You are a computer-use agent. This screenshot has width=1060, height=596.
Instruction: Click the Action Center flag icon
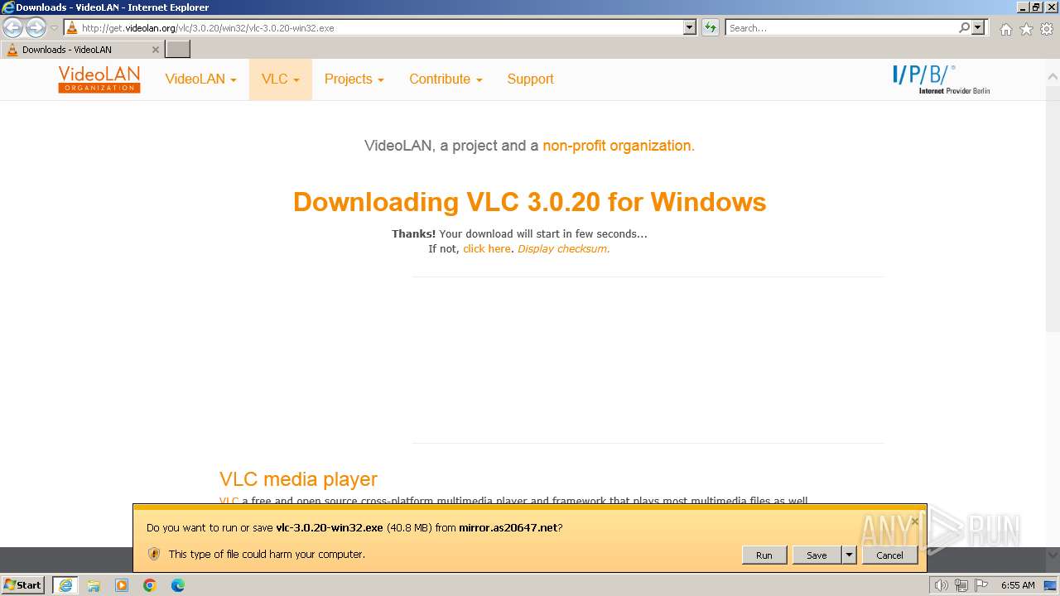981,585
